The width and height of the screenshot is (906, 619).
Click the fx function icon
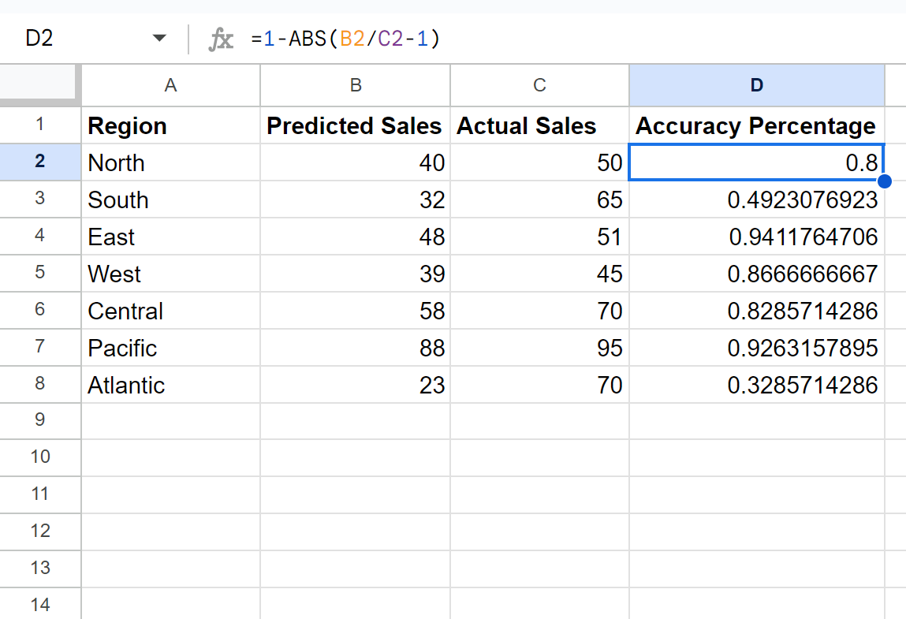(222, 38)
